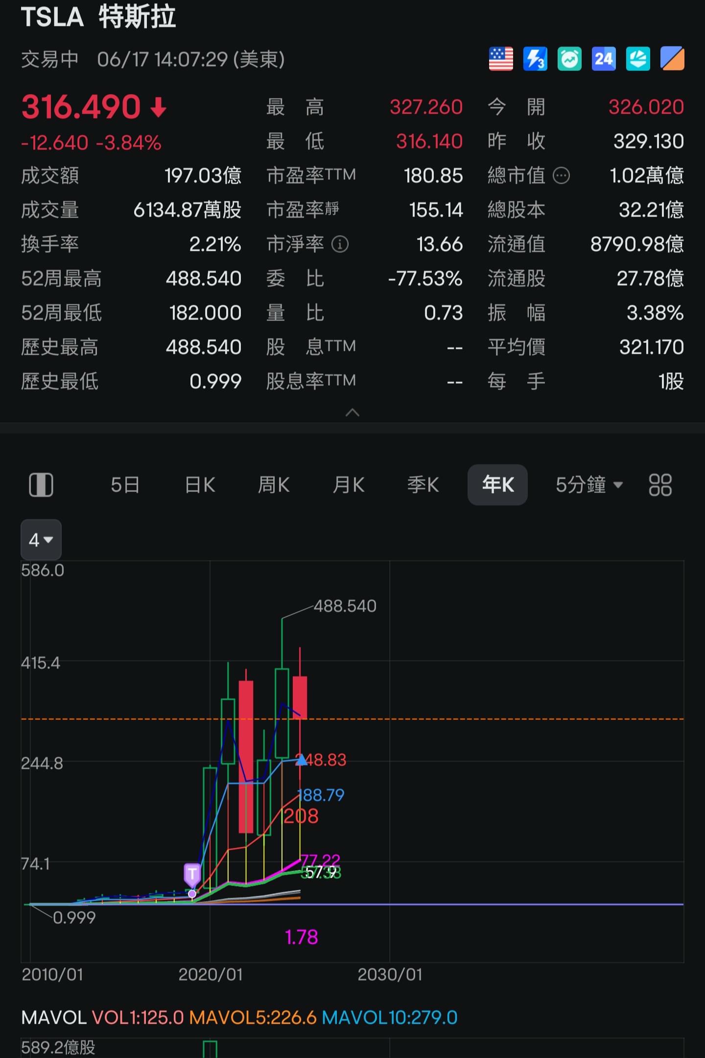Tap the 2020/01 axis date label

[x=211, y=974]
